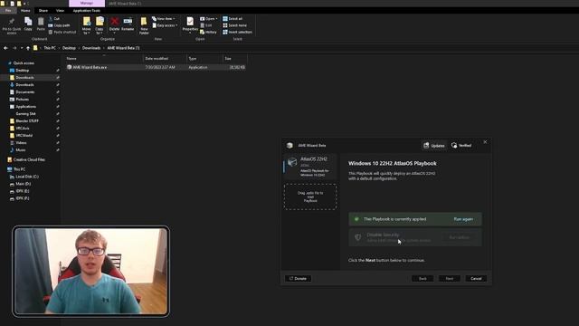579x326 pixels.
Task: Click Select none in the ribbon
Action: 234,25
